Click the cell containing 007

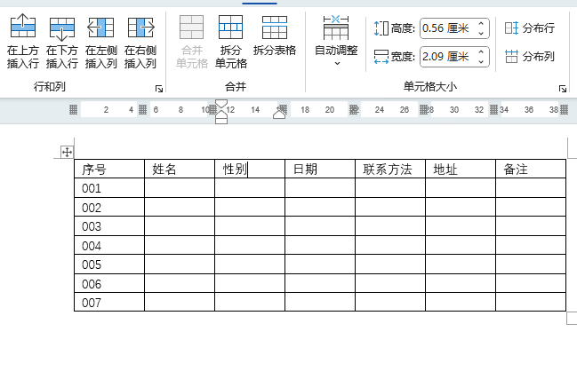pyautogui.click(x=109, y=303)
